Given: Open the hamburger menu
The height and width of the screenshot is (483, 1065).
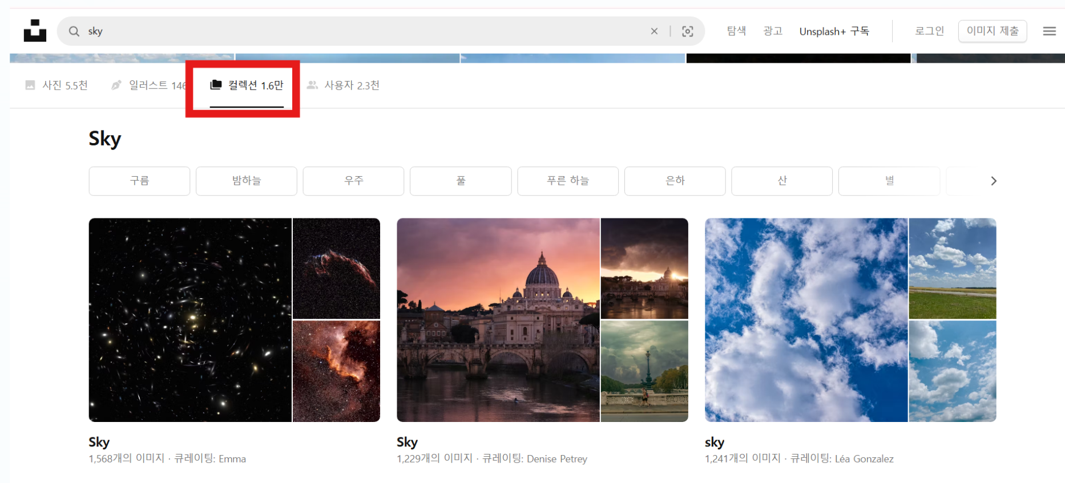Looking at the screenshot, I should point(1049,31).
